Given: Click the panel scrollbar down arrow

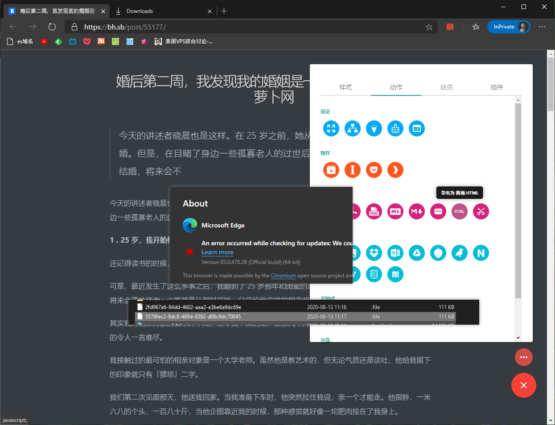Looking at the screenshot, I should pyautogui.click(x=518, y=338).
